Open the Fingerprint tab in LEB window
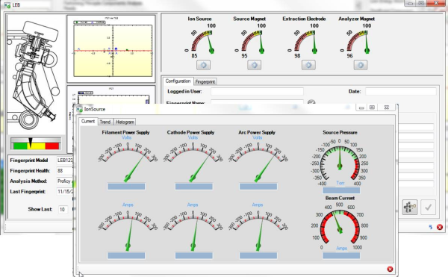The image size is (448, 277). pos(205,81)
